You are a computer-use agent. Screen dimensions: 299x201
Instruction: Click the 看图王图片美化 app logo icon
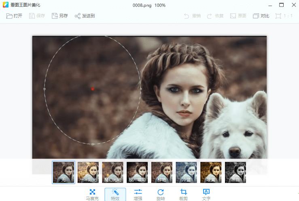tap(6, 5)
